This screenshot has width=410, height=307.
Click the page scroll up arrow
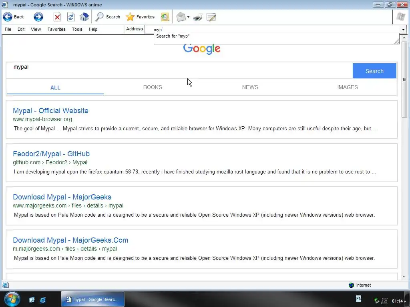click(x=404, y=38)
